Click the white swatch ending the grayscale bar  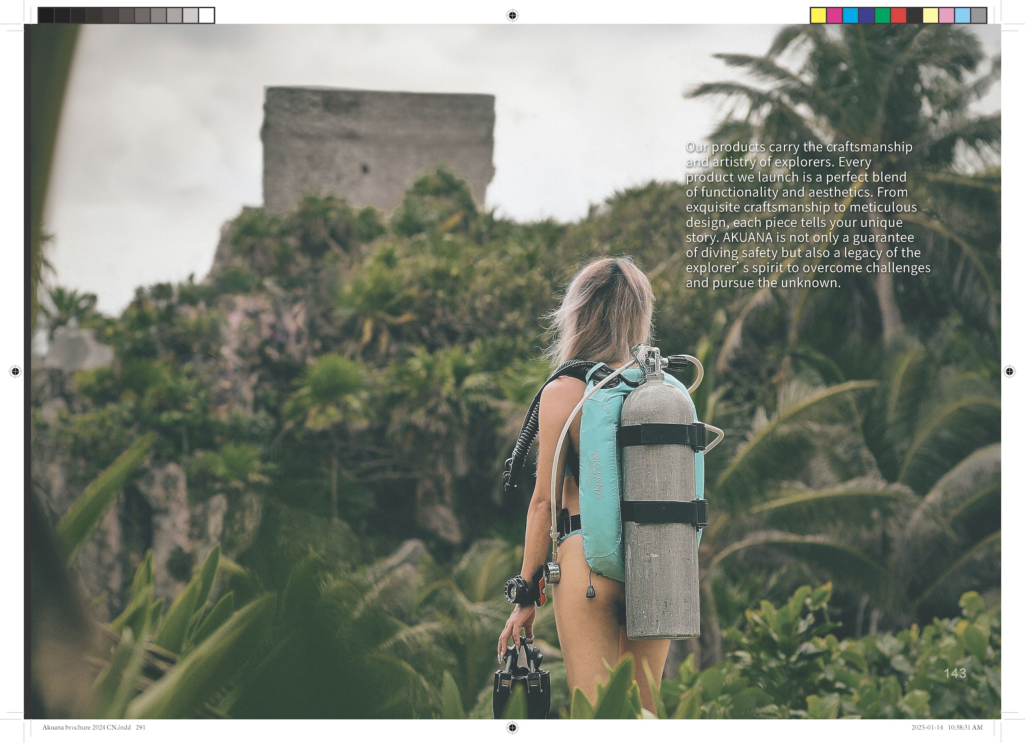pos(206,15)
